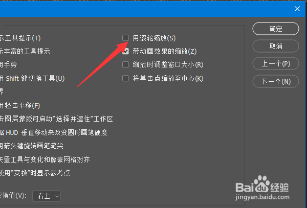Click the 取消 button
Image resolution: width=307 pixels, height=208 pixels.
tap(276, 46)
